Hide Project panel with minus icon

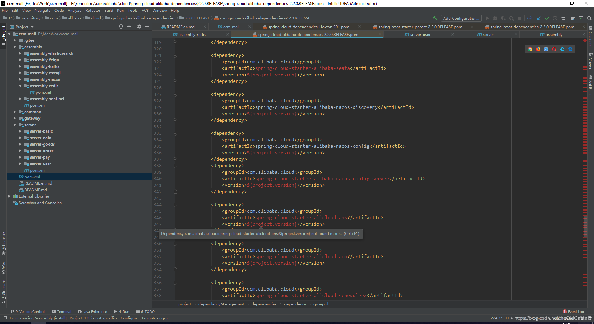[147, 27]
